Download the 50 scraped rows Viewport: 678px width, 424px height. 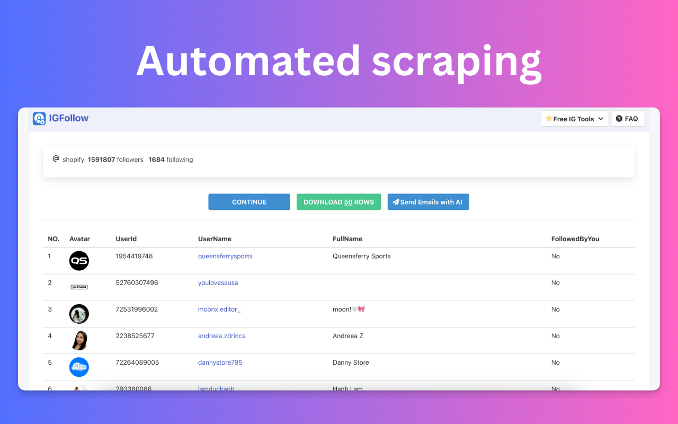point(338,202)
